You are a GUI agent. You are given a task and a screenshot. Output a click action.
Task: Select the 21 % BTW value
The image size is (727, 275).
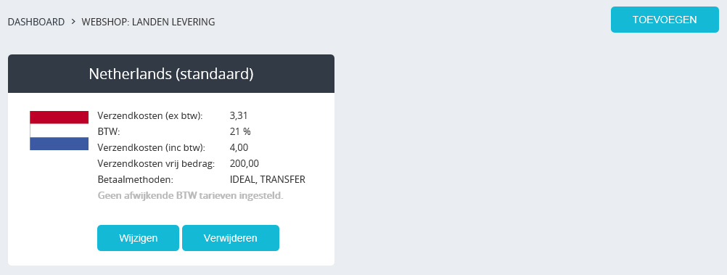[x=240, y=132]
